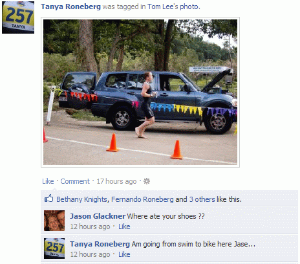Screen dimensions: 300x264
Task: Open Jason Glackner's avatar photo
Action: (54, 221)
